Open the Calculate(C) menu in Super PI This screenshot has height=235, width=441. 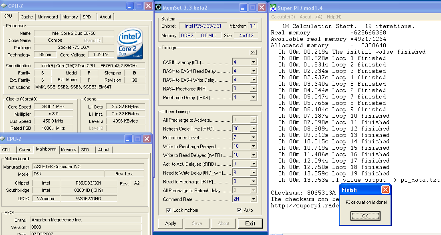pos(283,17)
